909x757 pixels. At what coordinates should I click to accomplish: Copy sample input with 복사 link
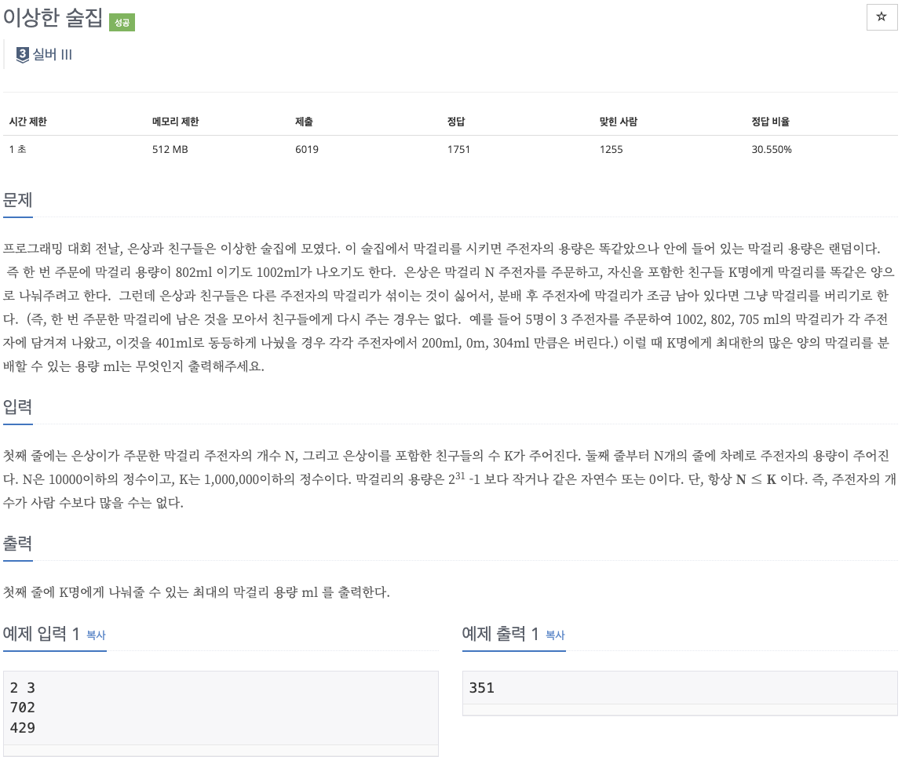96,635
